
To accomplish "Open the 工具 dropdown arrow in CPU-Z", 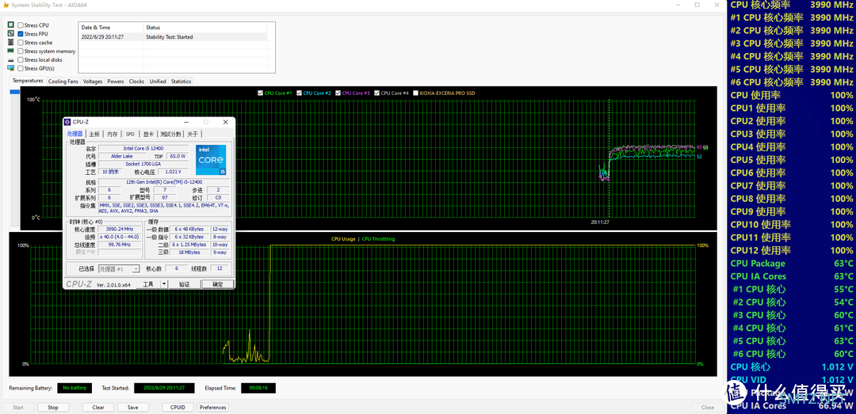I will click(x=164, y=284).
